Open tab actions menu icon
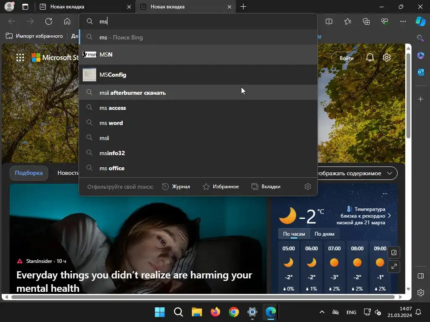This screenshot has height=322, width=430. (25, 7)
